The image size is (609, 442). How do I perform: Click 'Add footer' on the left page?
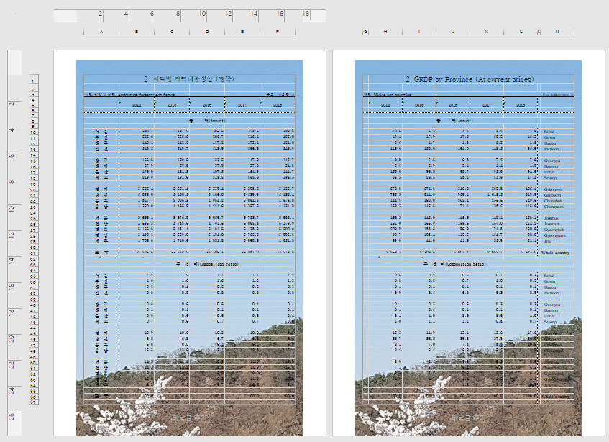189,418
